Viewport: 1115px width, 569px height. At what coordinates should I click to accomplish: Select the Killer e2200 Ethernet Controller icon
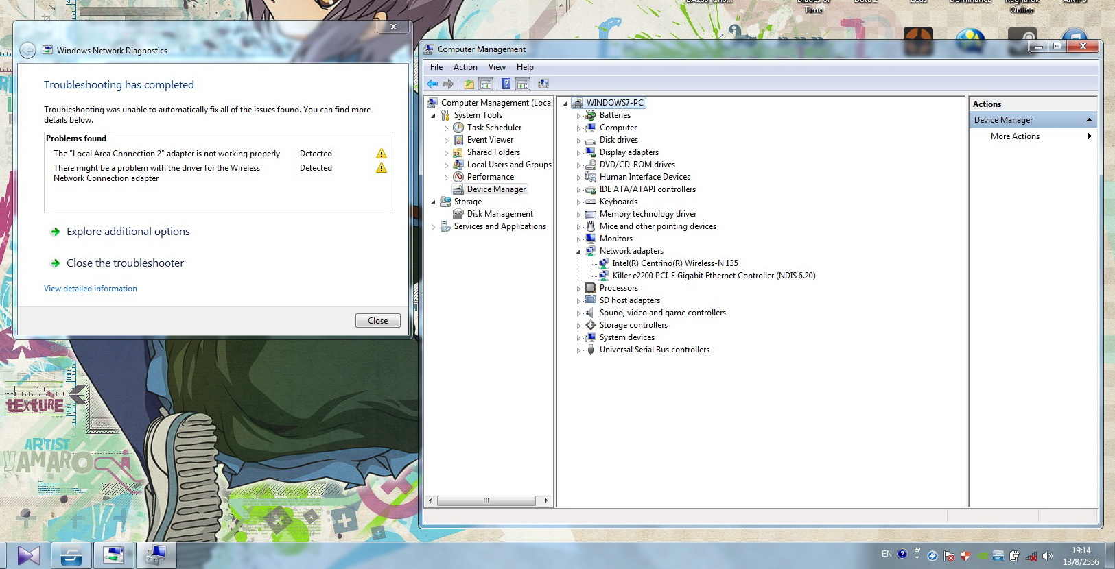(x=604, y=276)
